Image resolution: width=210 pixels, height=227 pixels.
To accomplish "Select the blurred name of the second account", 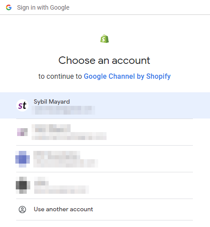I will tap(51, 128).
